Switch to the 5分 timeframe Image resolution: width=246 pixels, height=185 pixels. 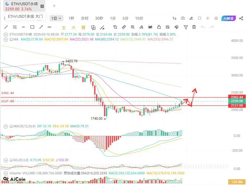[125, 18]
